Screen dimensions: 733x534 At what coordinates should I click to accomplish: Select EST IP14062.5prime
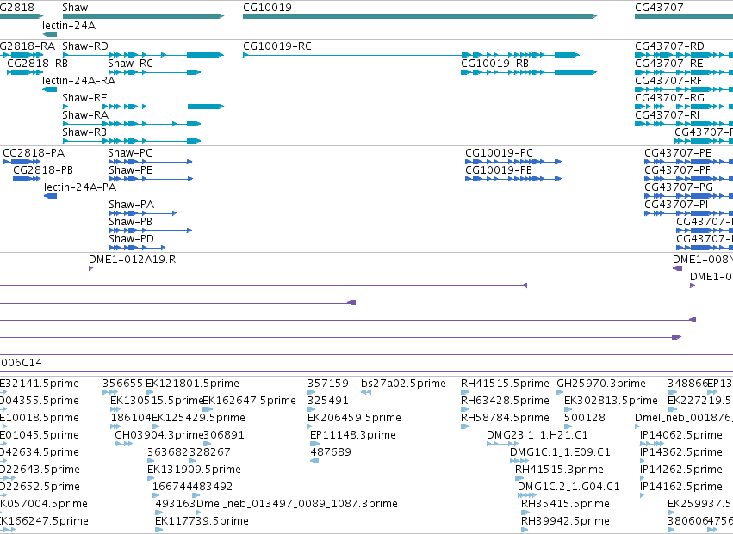pos(681,435)
